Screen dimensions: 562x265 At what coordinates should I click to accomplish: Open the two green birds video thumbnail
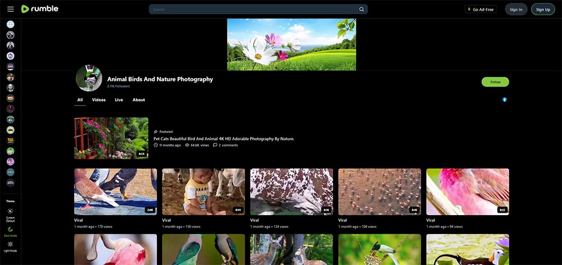point(203,250)
